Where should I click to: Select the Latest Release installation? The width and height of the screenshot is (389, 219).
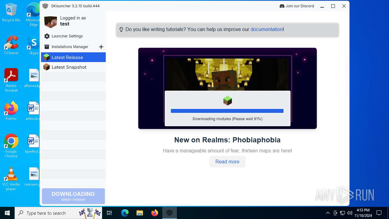[73, 57]
